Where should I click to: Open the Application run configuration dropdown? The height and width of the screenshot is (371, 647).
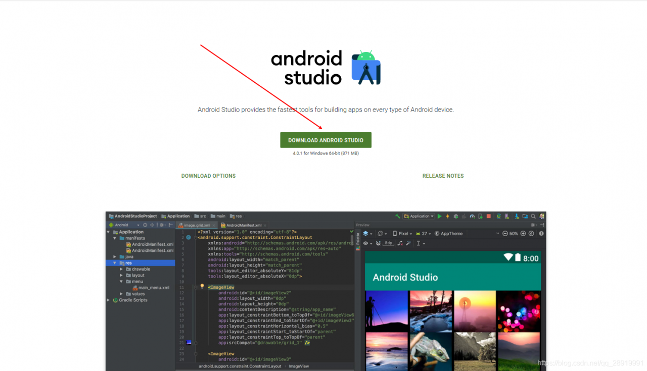tap(419, 216)
